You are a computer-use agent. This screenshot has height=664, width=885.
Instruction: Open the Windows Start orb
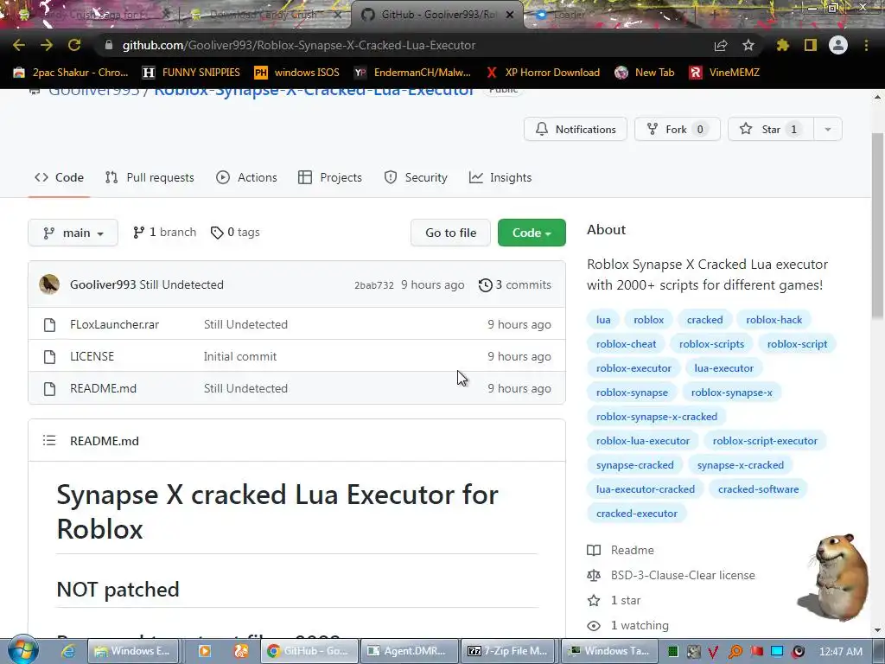coord(23,650)
